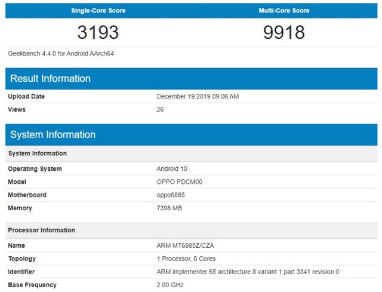This screenshot has width=382, height=292.
Task: Select the ARM MT6885Z/CZA processor name
Action: coord(185,245)
